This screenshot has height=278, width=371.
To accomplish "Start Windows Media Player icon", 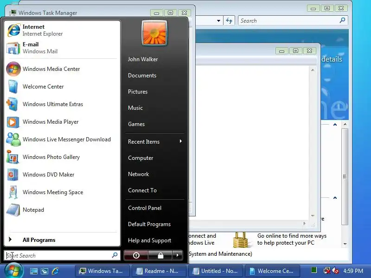I will [13, 122].
